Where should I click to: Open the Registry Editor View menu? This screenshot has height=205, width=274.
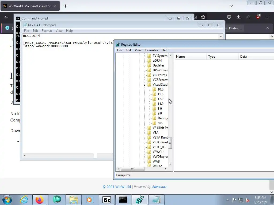pos(138,50)
